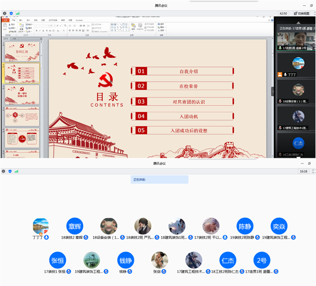Viewport: 316px width, 286px height.
Task: Open the Acrobat ribbon tab
Action: click(79, 21)
